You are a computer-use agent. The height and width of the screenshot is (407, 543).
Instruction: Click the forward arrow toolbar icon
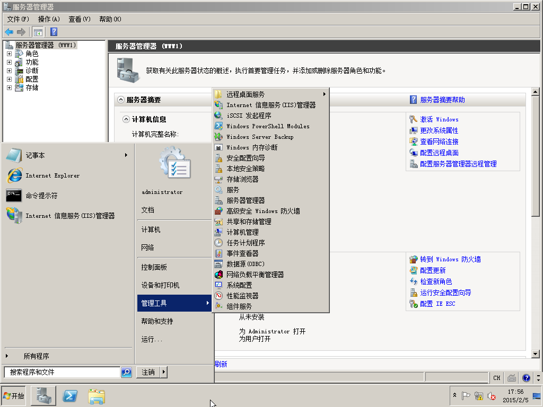pos(21,32)
